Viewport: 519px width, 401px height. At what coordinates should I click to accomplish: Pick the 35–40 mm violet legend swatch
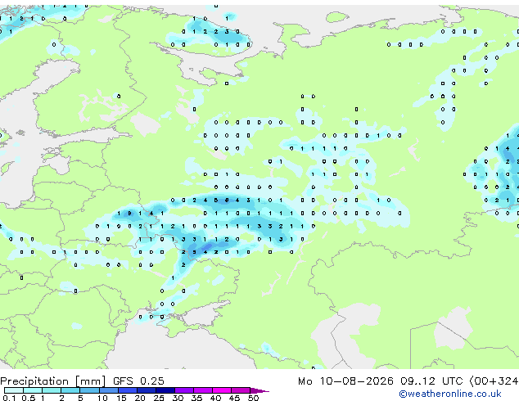[203, 390]
